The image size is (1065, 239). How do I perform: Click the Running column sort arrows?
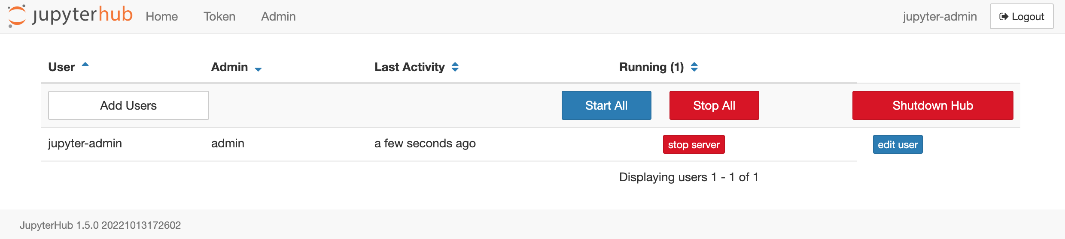tap(694, 67)
